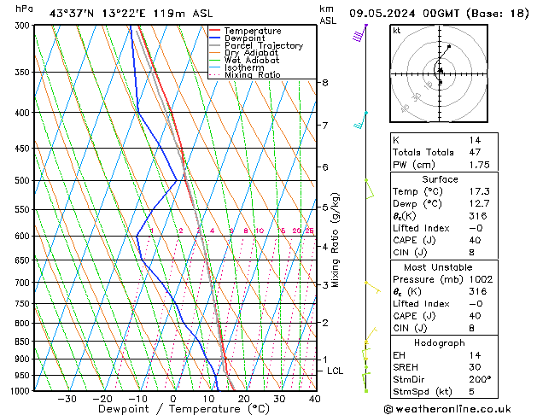Click the 600 hPa pressure label

[24, 236]
